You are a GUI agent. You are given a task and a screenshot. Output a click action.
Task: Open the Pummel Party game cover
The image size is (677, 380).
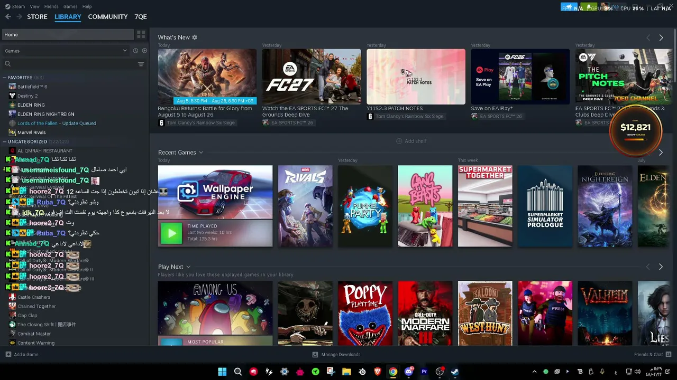[x=365, y=206]
